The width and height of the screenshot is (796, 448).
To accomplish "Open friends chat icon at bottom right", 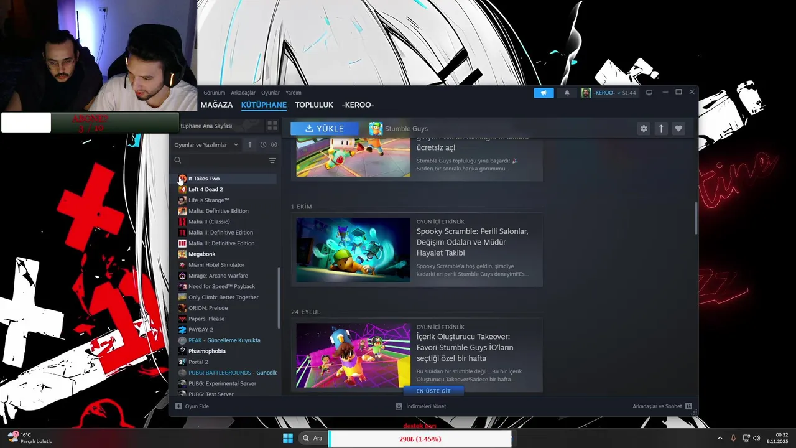I will 688,406.
